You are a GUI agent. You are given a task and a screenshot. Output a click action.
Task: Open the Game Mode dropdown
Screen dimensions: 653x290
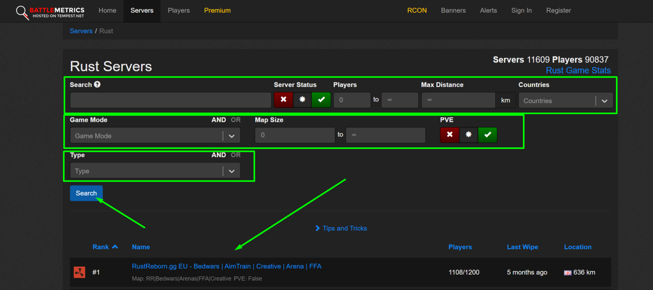155,136
